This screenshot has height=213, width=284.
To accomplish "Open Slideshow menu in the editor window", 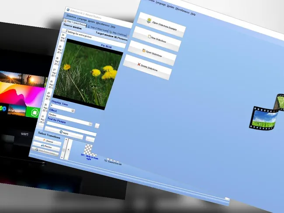I will point(71,17).
